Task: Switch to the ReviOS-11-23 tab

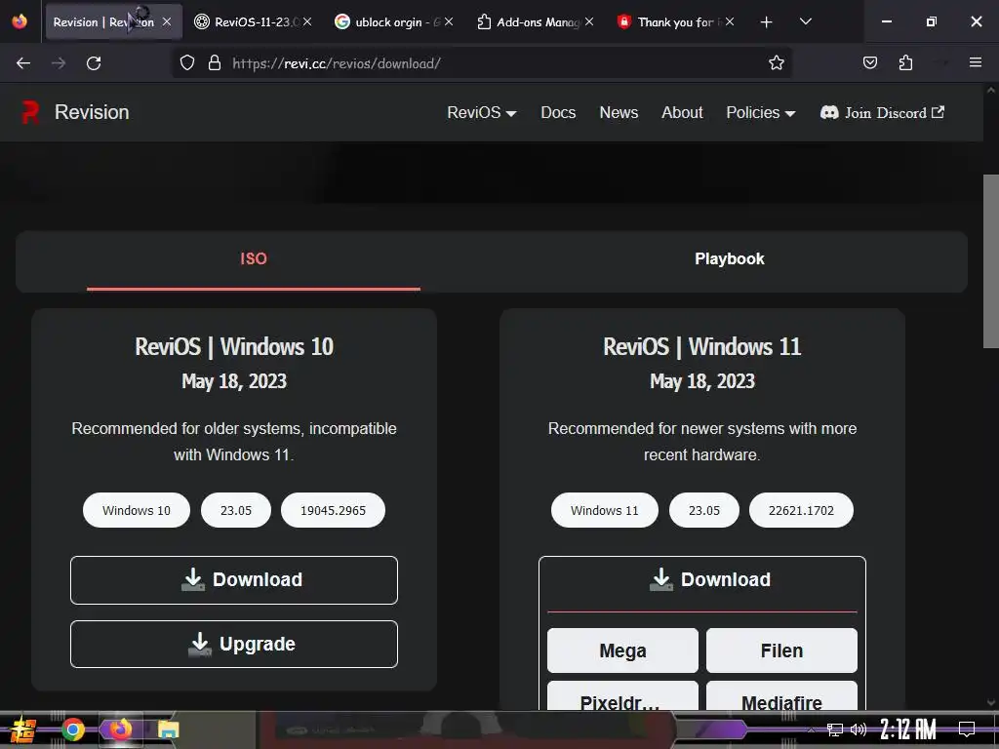Action: pos(253,21)
